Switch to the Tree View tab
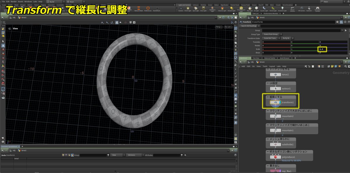This screenshot has height=173, width=350. (256, 58)
